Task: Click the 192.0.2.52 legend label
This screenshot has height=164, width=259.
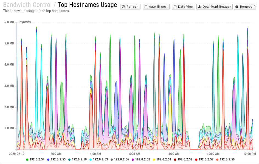Action: (x=143, y=159)
